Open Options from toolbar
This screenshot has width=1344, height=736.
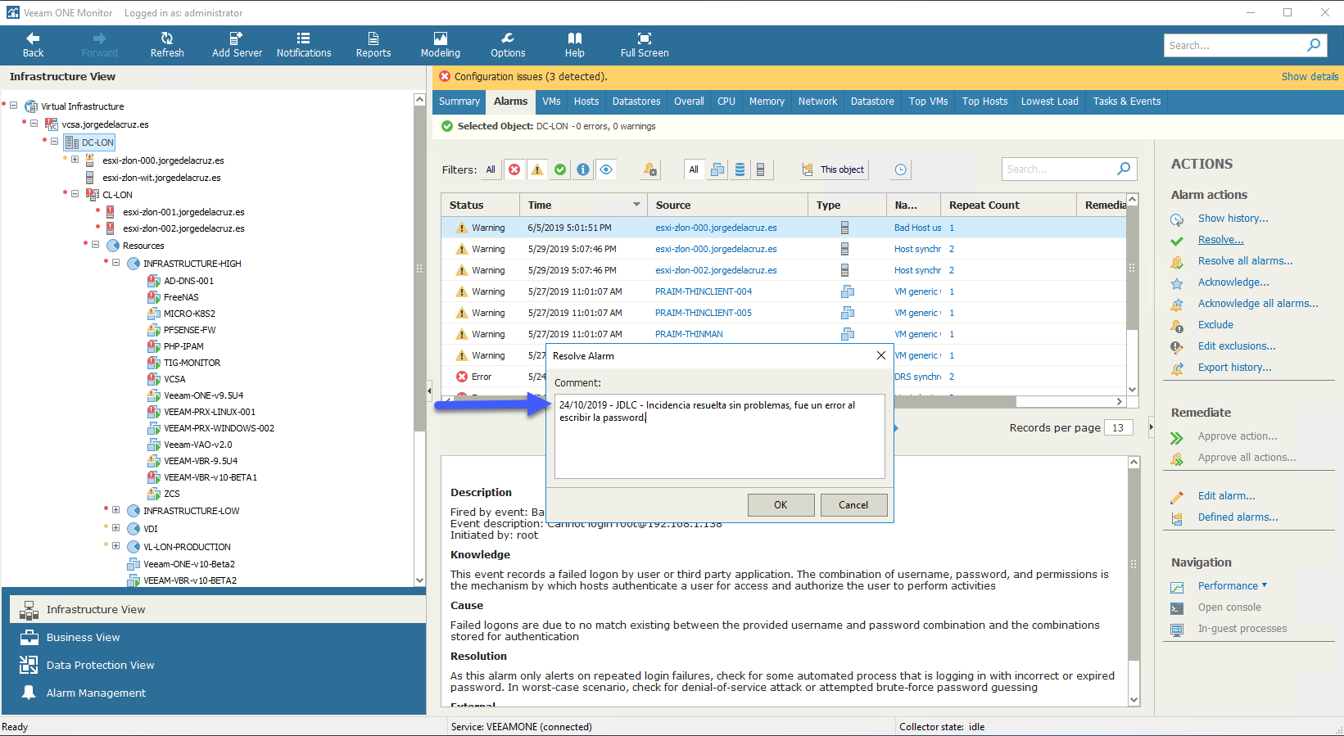pyautogui.click(x=508, y=45)
